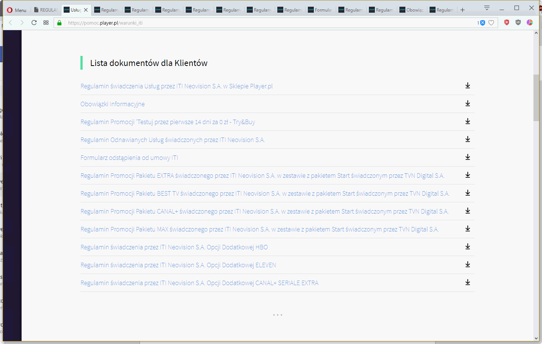The image size is (542, 344).
Task: Download Regulamin świadczenia Usług w Sklepie Player.pl
Action: point(468,86)
